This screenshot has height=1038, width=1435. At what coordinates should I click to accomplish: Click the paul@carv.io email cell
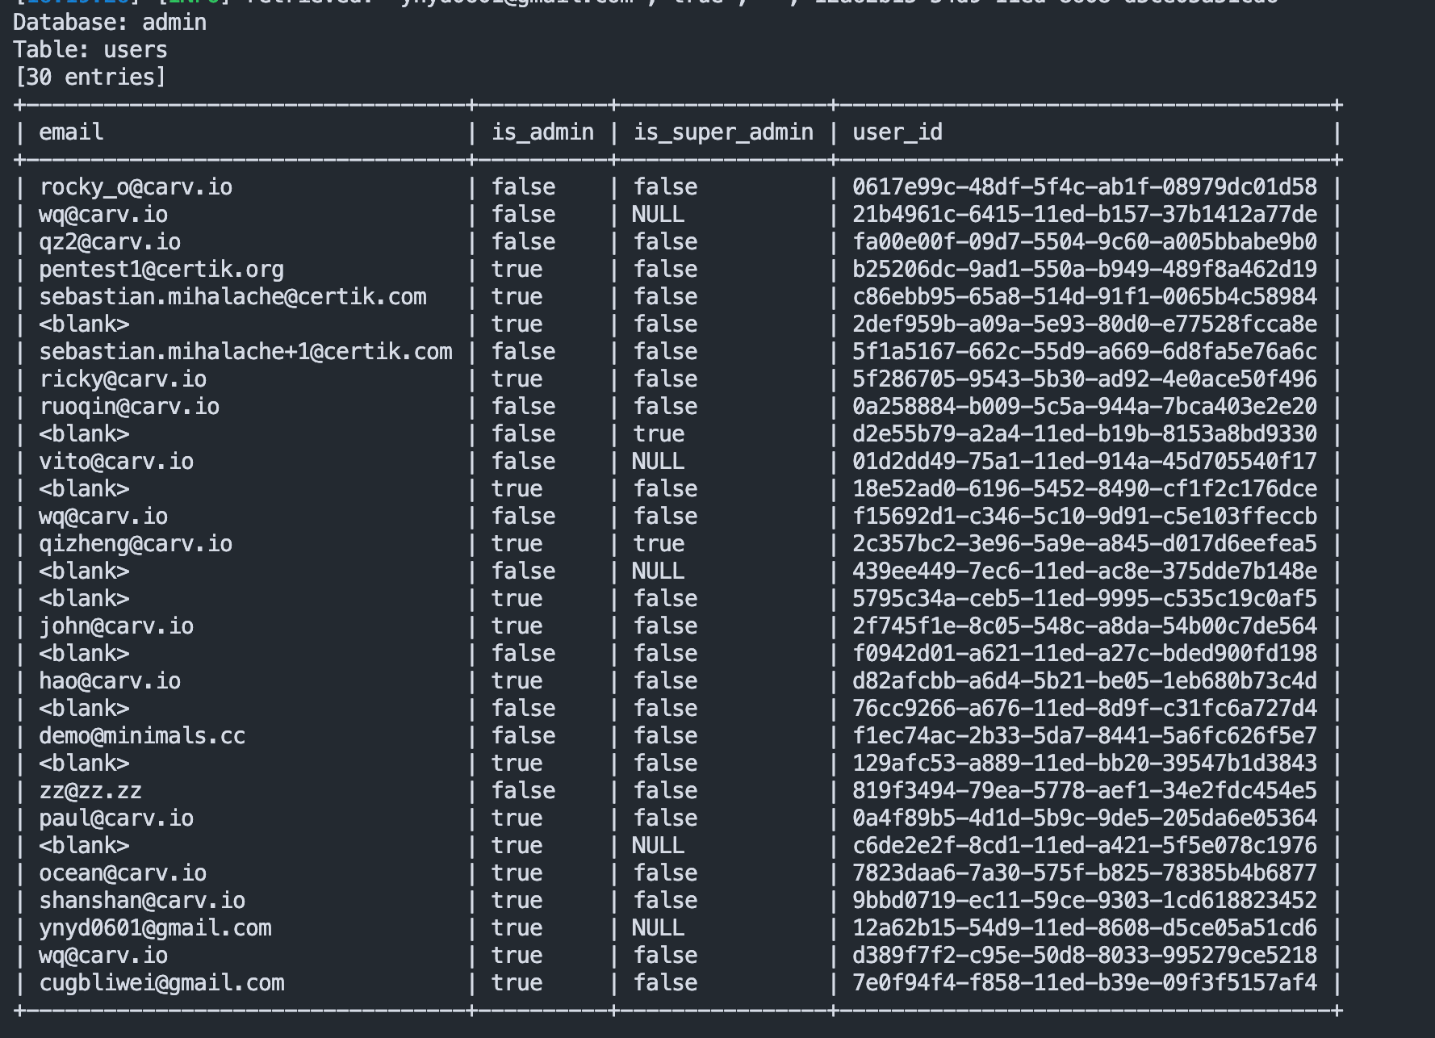[116, 818]
